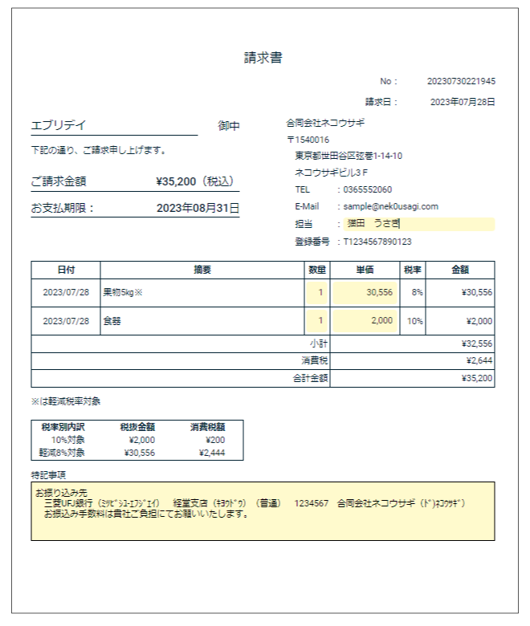
Task: Click the building name ネコウサギビル3Ｆ
Action: coord(331,173)
